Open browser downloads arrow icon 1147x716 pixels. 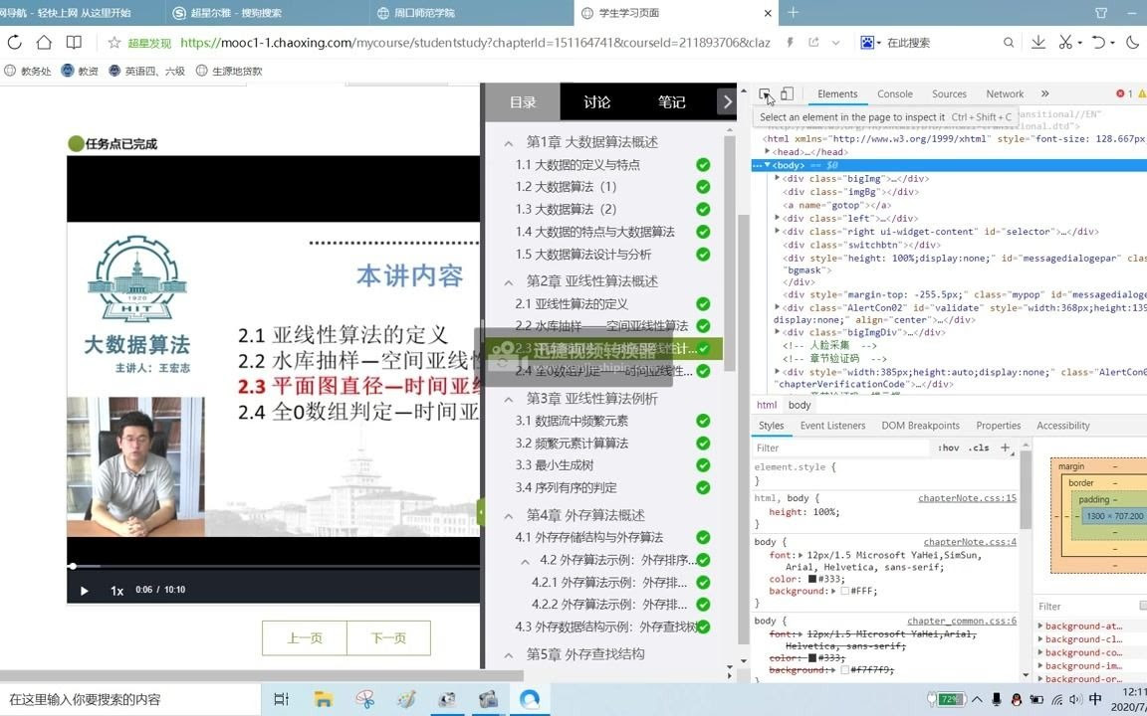point(1038,43)
